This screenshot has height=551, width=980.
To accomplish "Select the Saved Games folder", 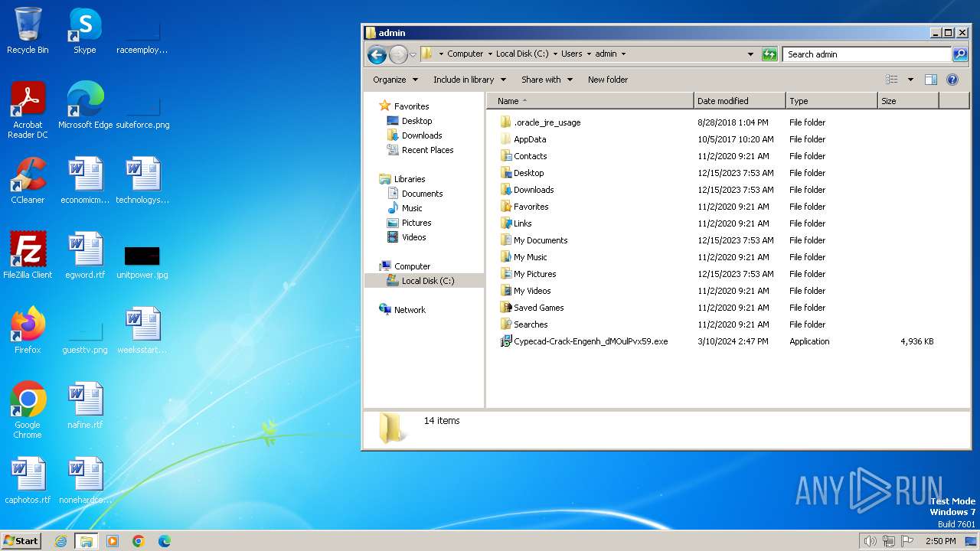I will pyautogui.click(x=538, y=308).
